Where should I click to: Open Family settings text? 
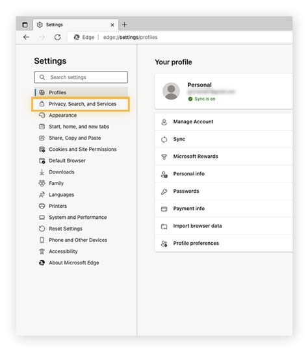[56, 183]
